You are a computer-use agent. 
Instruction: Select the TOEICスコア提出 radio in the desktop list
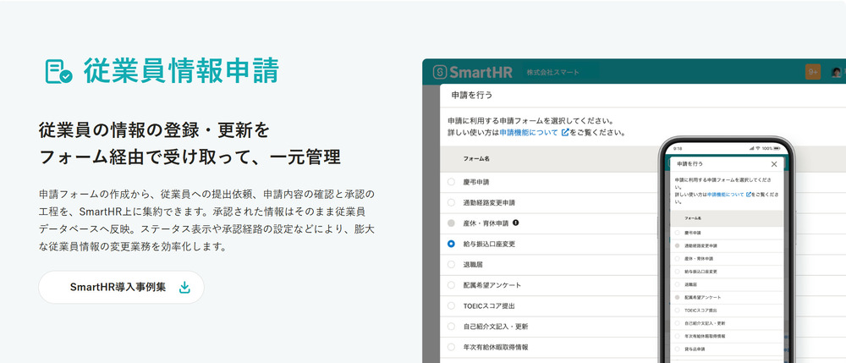[451, 305]
